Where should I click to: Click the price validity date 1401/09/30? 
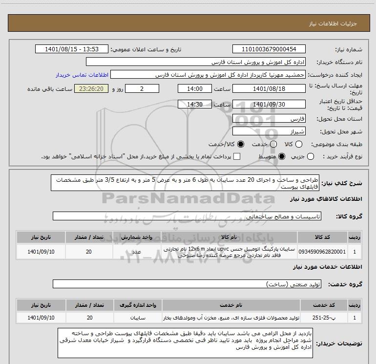269,104
